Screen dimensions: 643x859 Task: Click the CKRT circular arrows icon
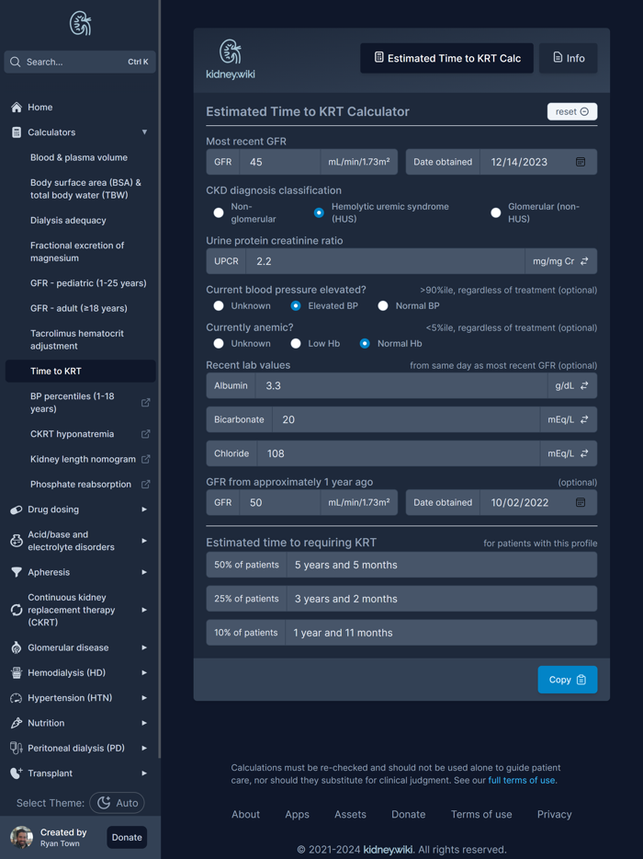17,610
